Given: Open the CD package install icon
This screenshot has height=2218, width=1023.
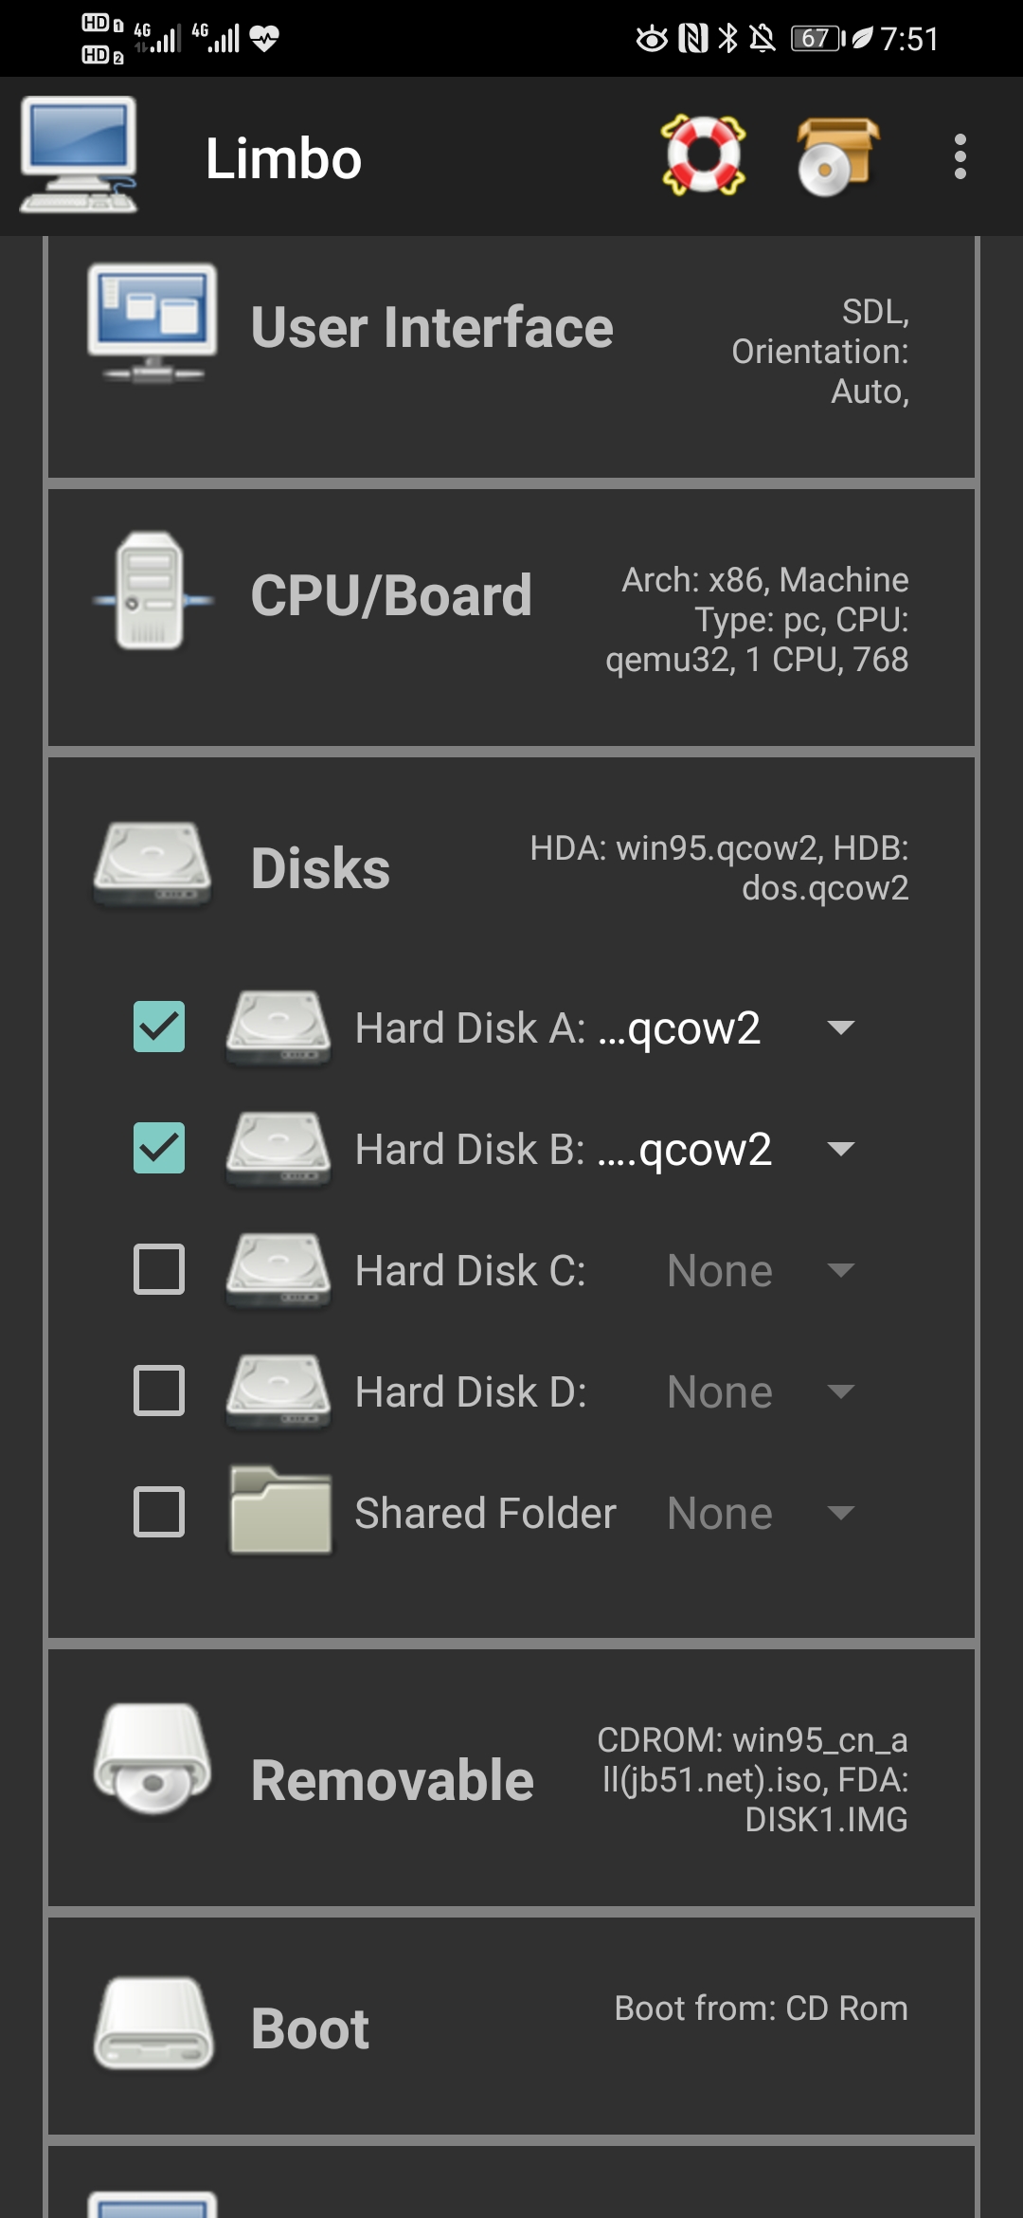Looking at the screenshot, I should point(837,156).
